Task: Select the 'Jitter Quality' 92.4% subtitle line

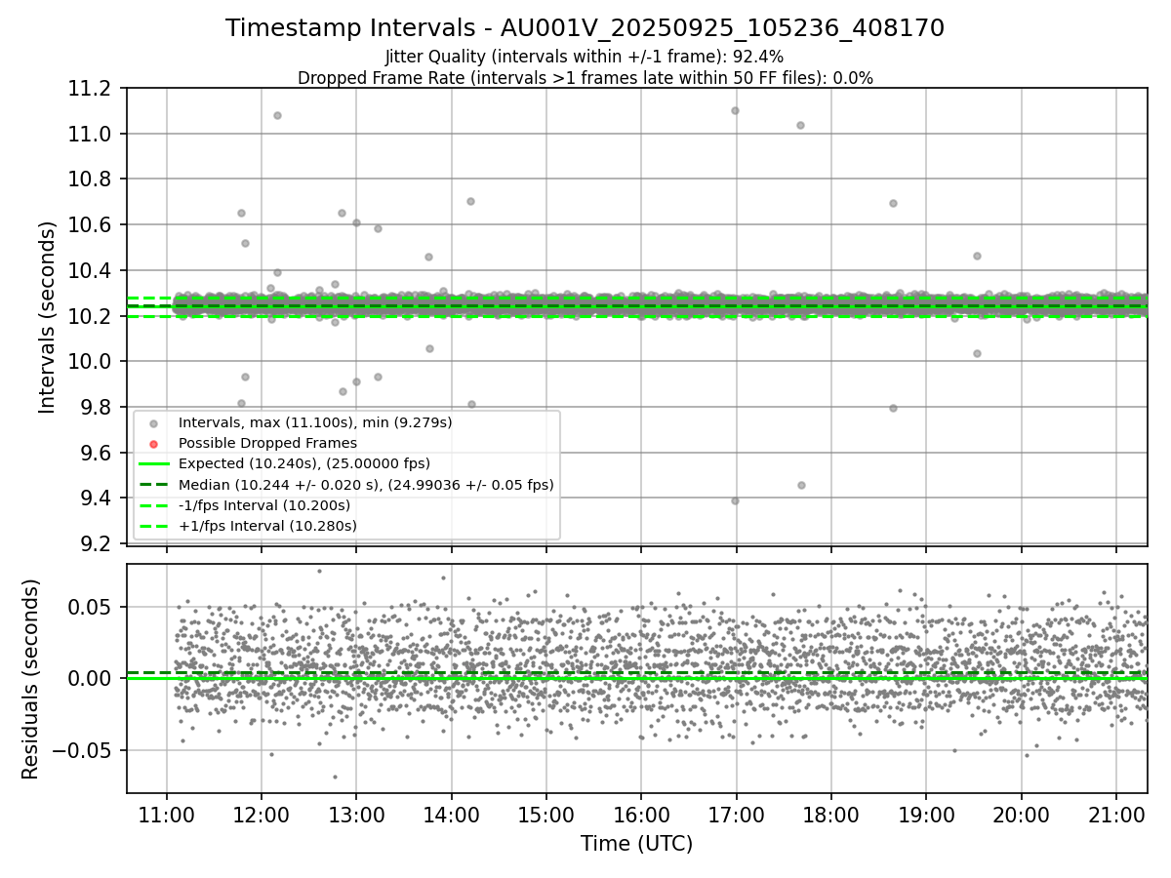Action: tap(585, 57)
